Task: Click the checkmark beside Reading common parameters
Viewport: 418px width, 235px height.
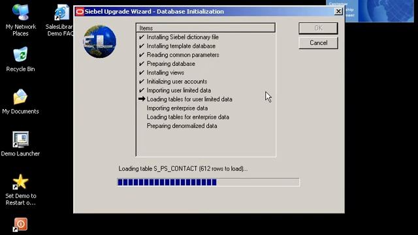Action: coord(142,55)
